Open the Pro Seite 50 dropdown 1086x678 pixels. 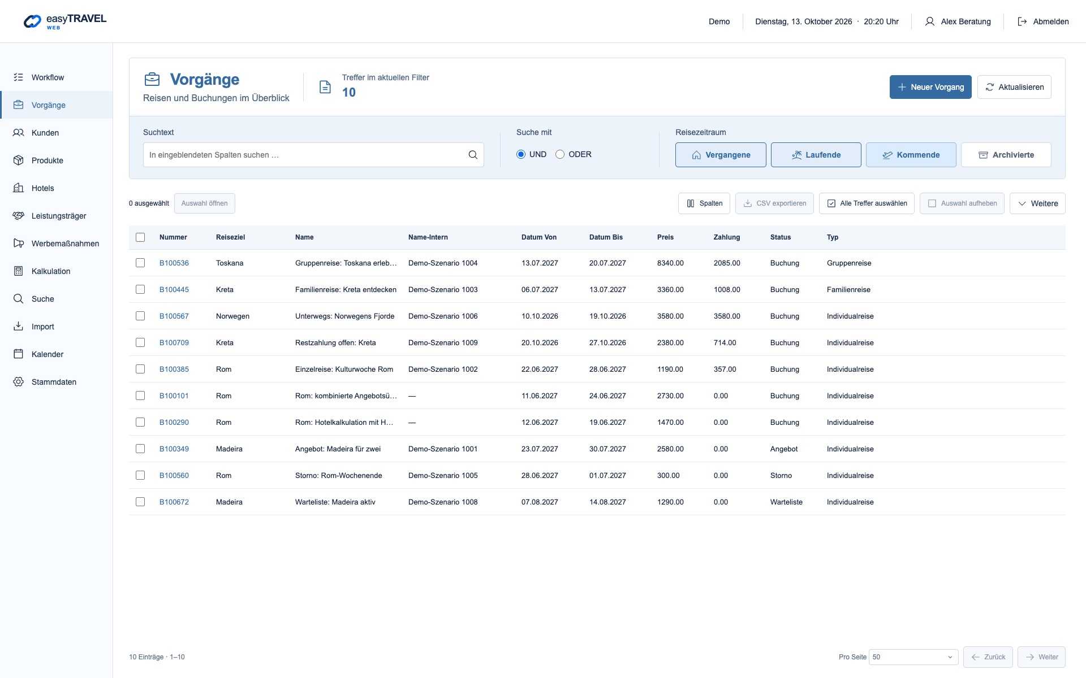point(913,657)
